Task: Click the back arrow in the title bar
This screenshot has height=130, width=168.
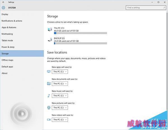Action: coord(3,2)
